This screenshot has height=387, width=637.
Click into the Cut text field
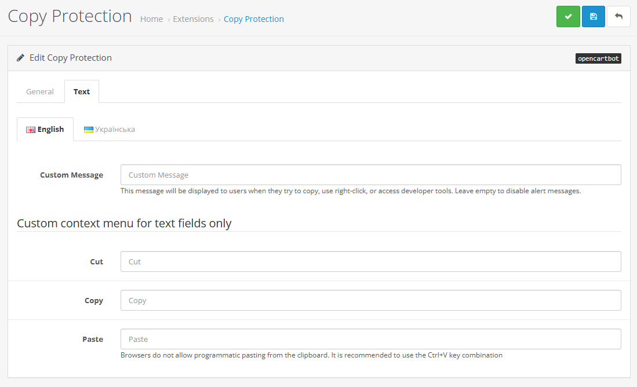(370, 261)
